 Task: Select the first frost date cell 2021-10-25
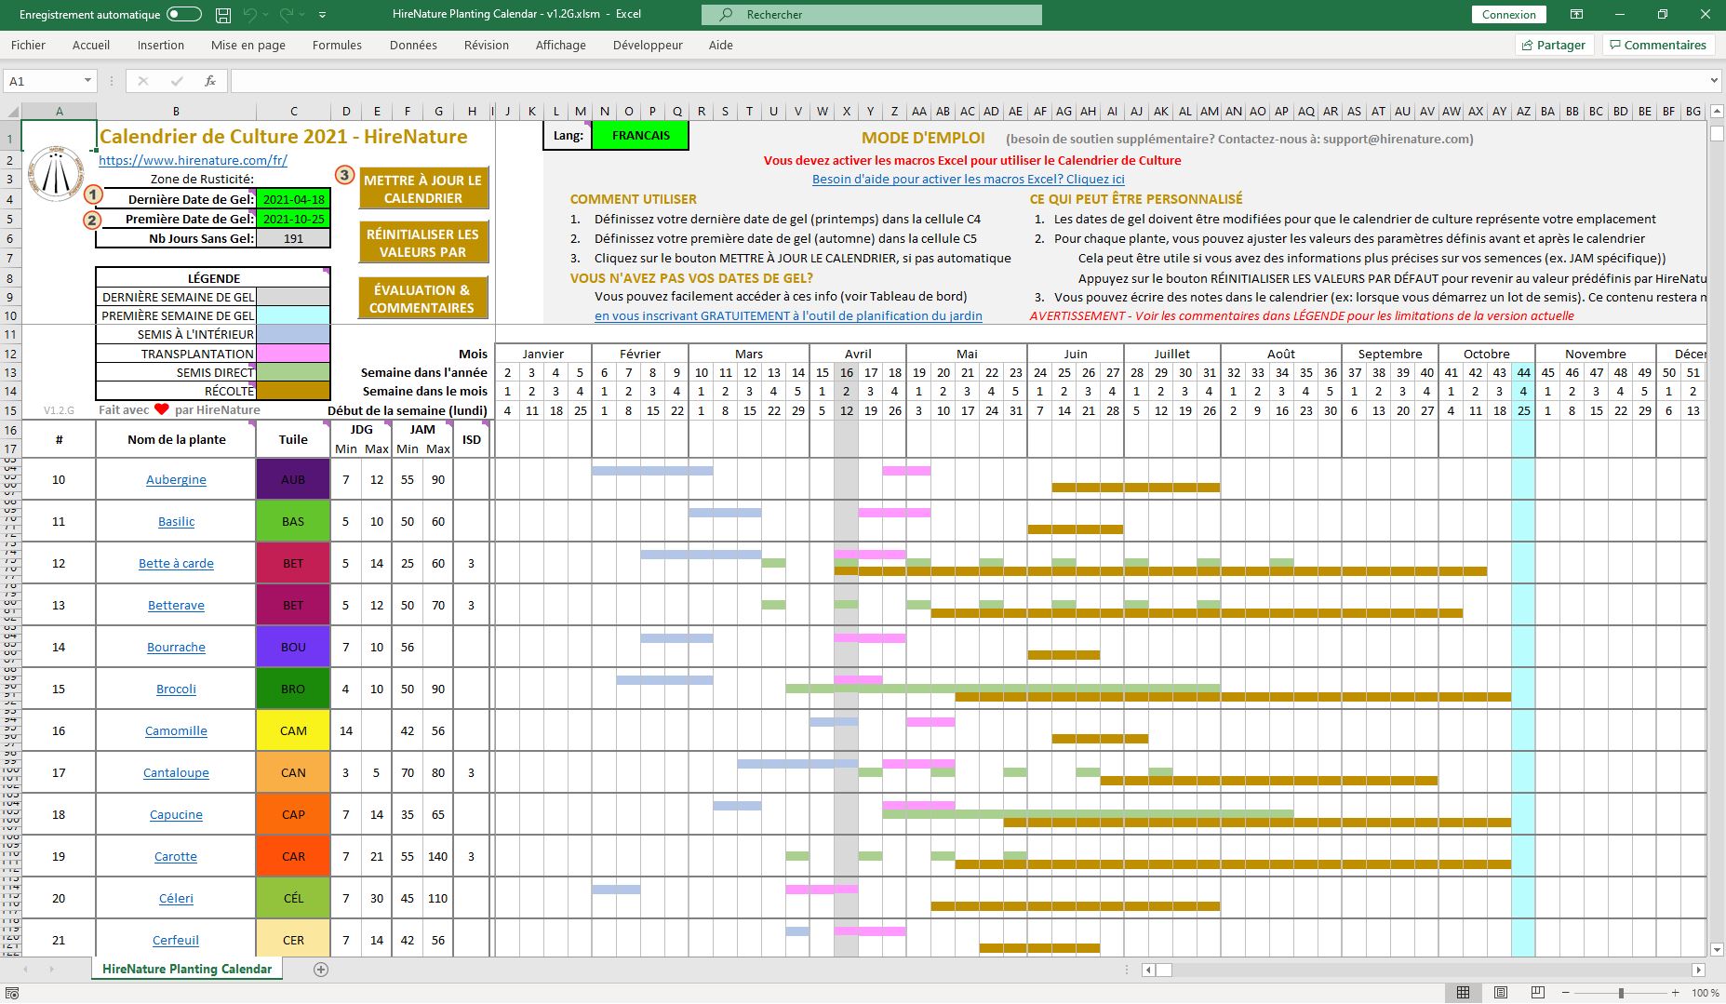tap(293, 219)
